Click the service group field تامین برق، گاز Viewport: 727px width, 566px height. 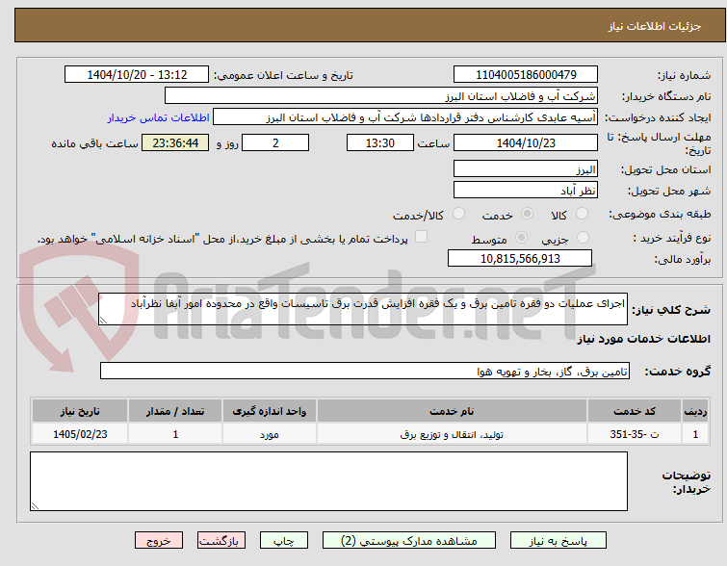point(365,371)
